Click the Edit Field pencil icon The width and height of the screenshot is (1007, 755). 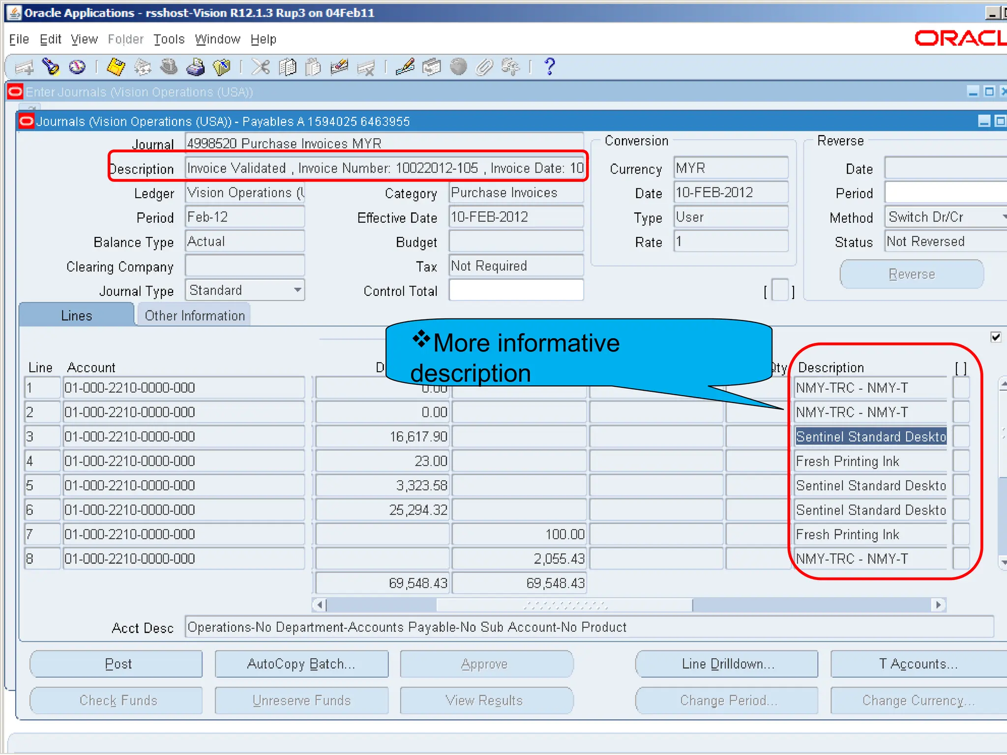405,67
